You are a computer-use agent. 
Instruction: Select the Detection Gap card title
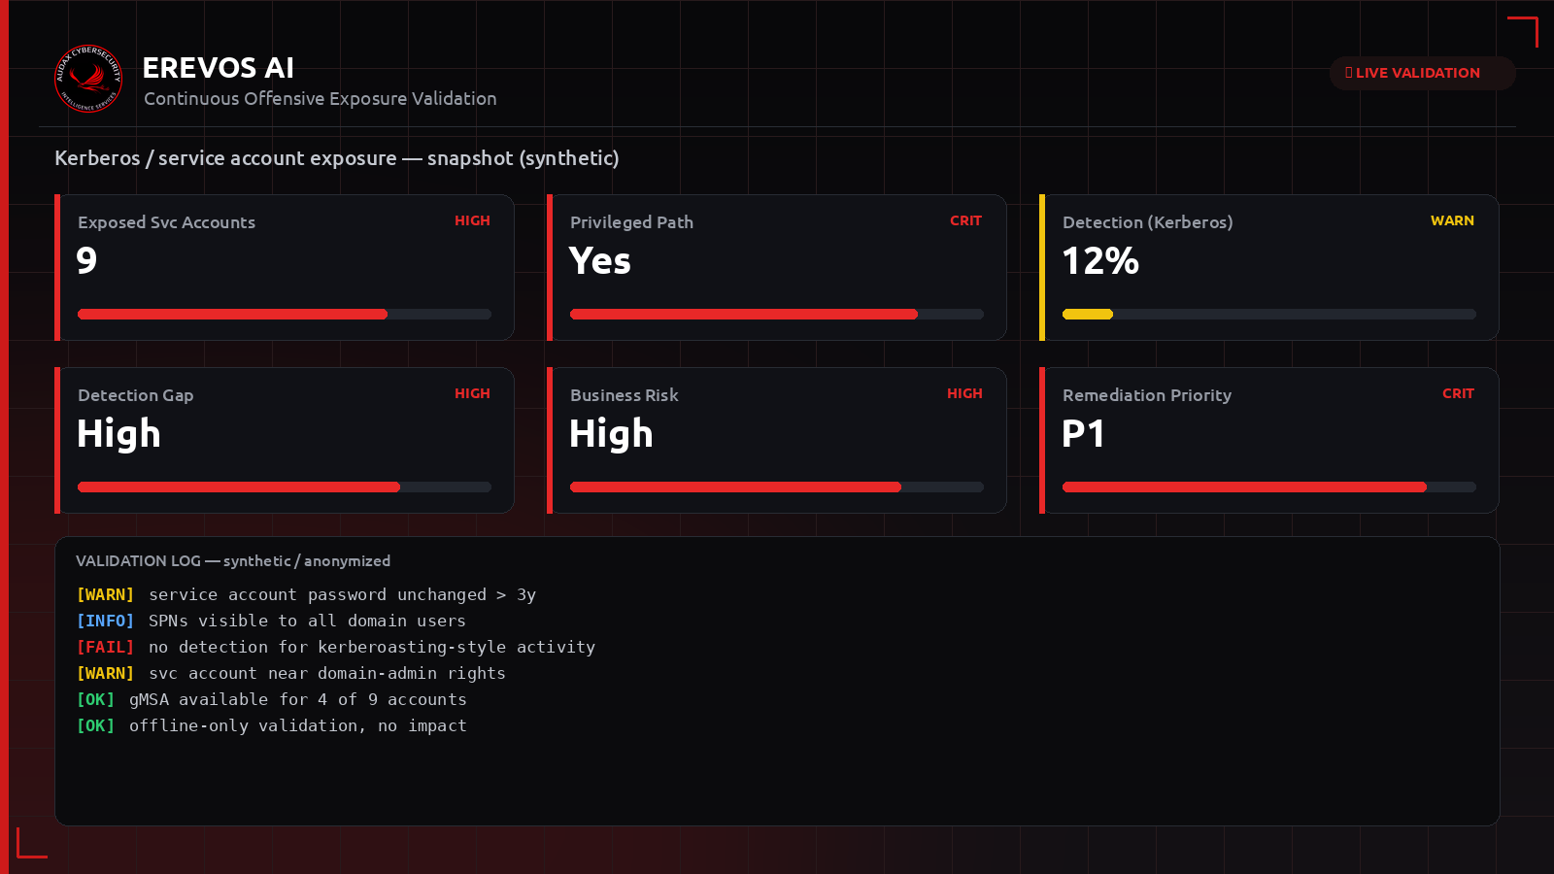click(136, 395)
